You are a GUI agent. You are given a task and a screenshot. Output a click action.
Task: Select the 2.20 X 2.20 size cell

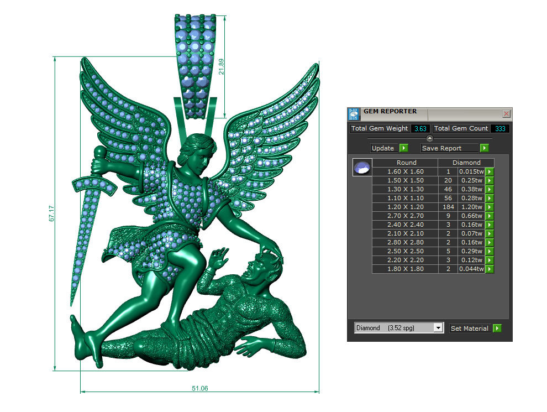point(406,260)
